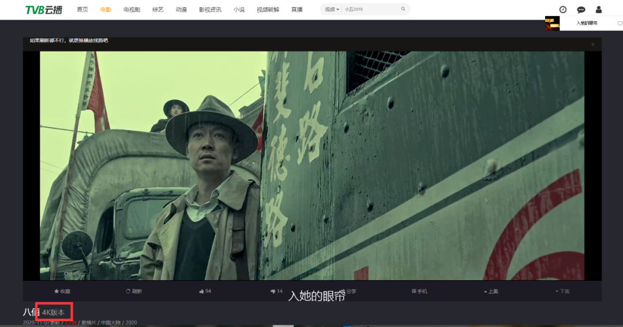
Task: Click the 刷新 refresh button
Action: coord(133,291)
